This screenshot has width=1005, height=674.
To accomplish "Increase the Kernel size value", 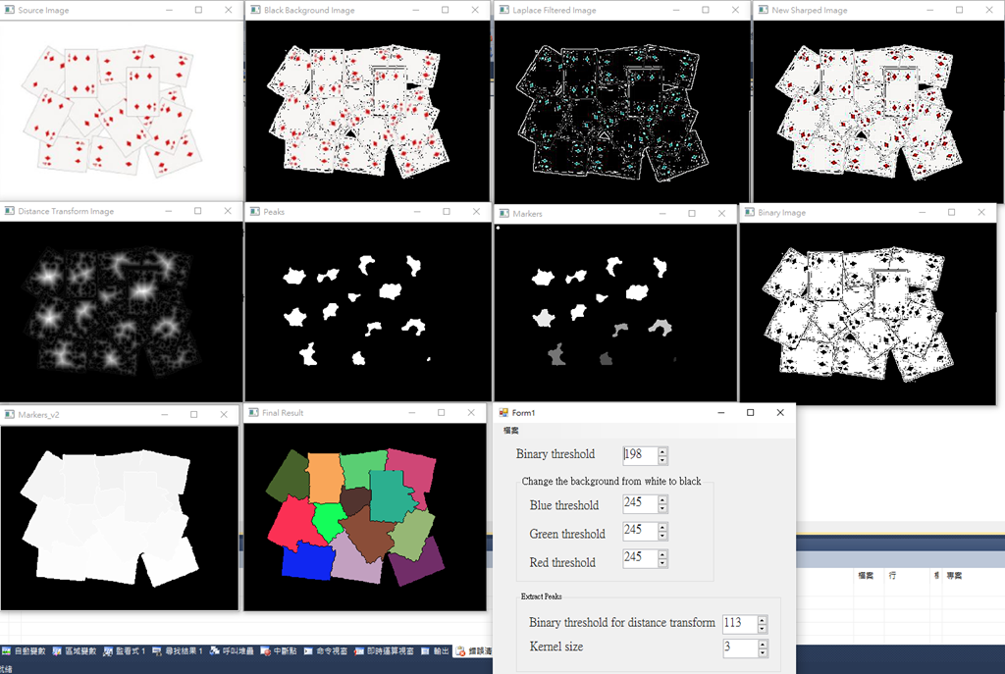I will coord(762,644).
